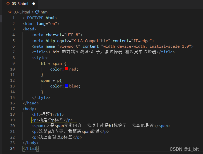Select the 03-5.html editor tab
Screen dimensions: 203x154
(20, 4)
